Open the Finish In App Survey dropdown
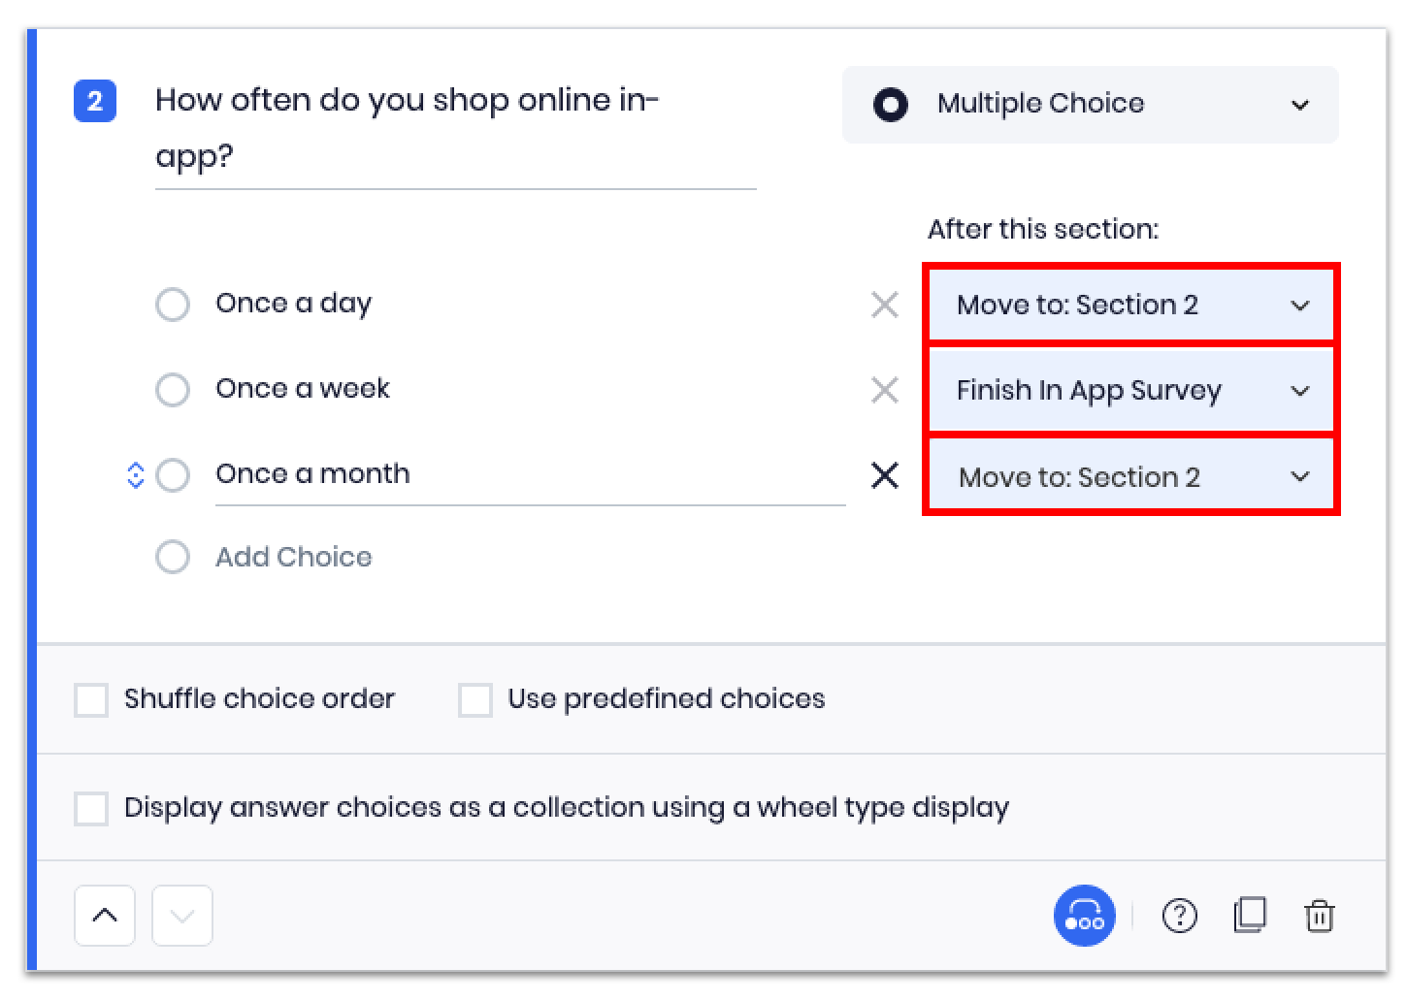This screenshot has width=1407, height=1001. (1130, 391)
